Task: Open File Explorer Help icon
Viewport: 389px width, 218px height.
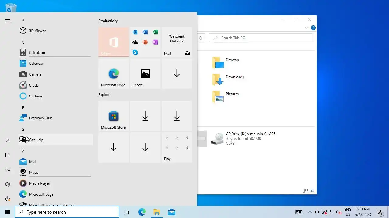Action: tap(313, 28)
